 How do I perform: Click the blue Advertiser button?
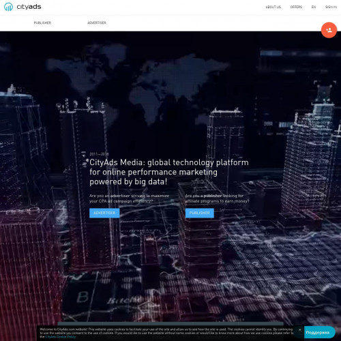[104, 213]
